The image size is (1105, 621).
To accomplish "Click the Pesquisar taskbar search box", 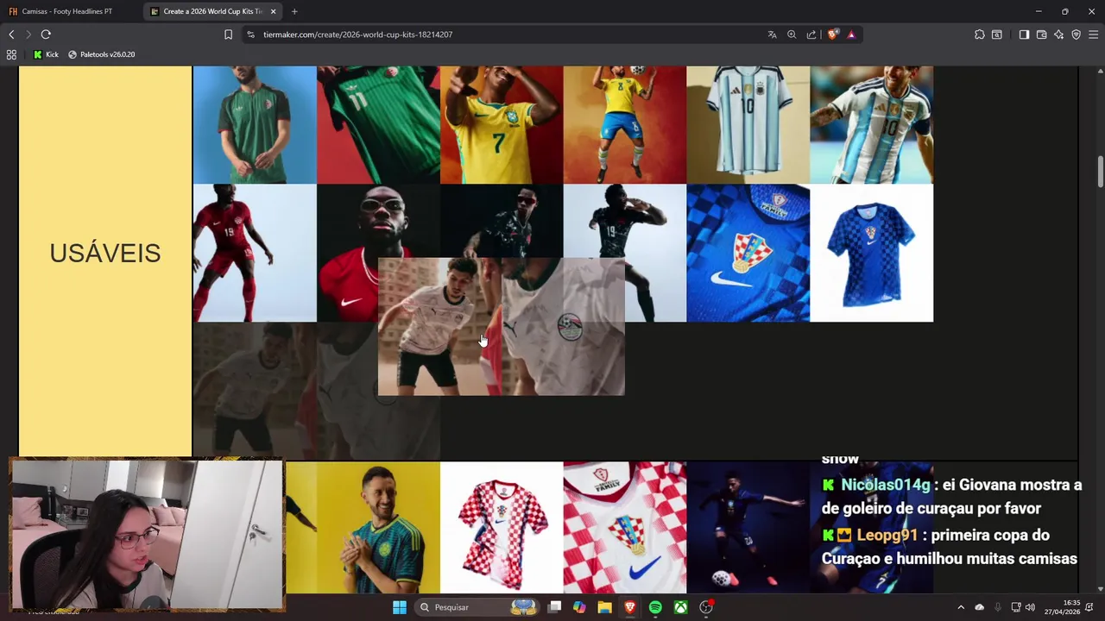I will point(477,607).
